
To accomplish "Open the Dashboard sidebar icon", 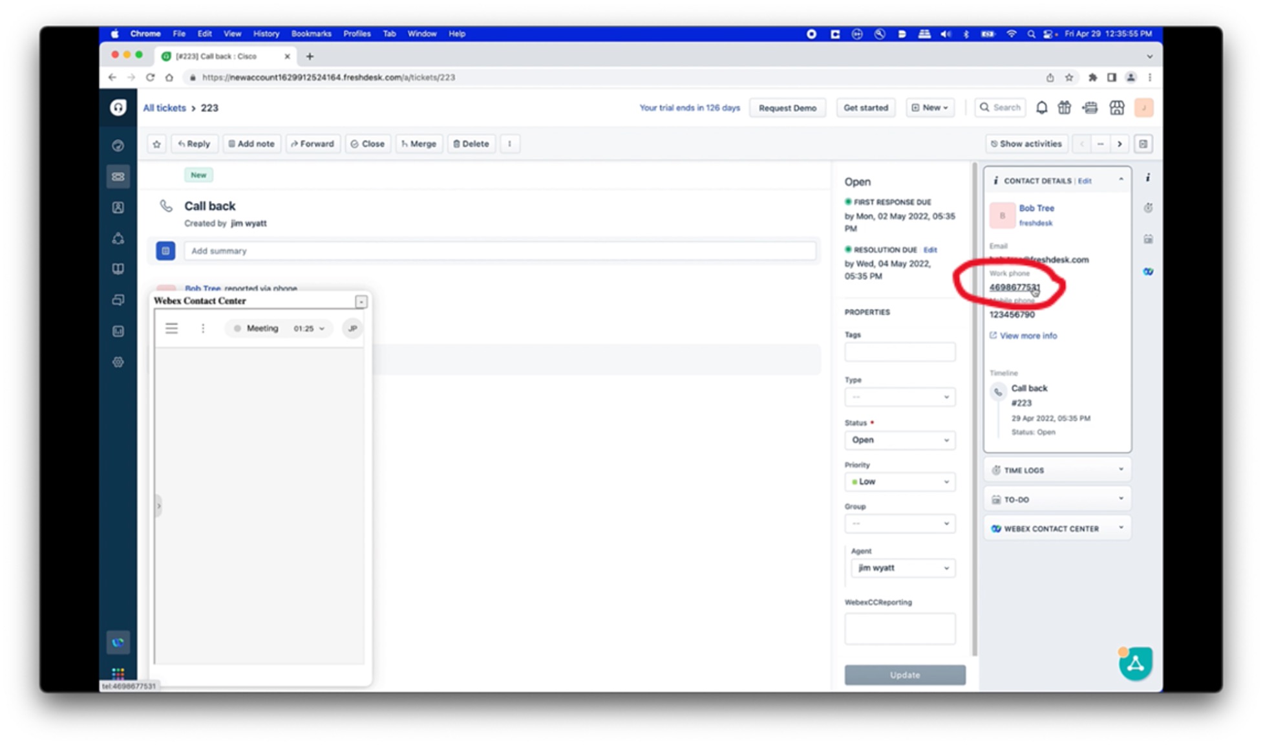I will 118,146.
